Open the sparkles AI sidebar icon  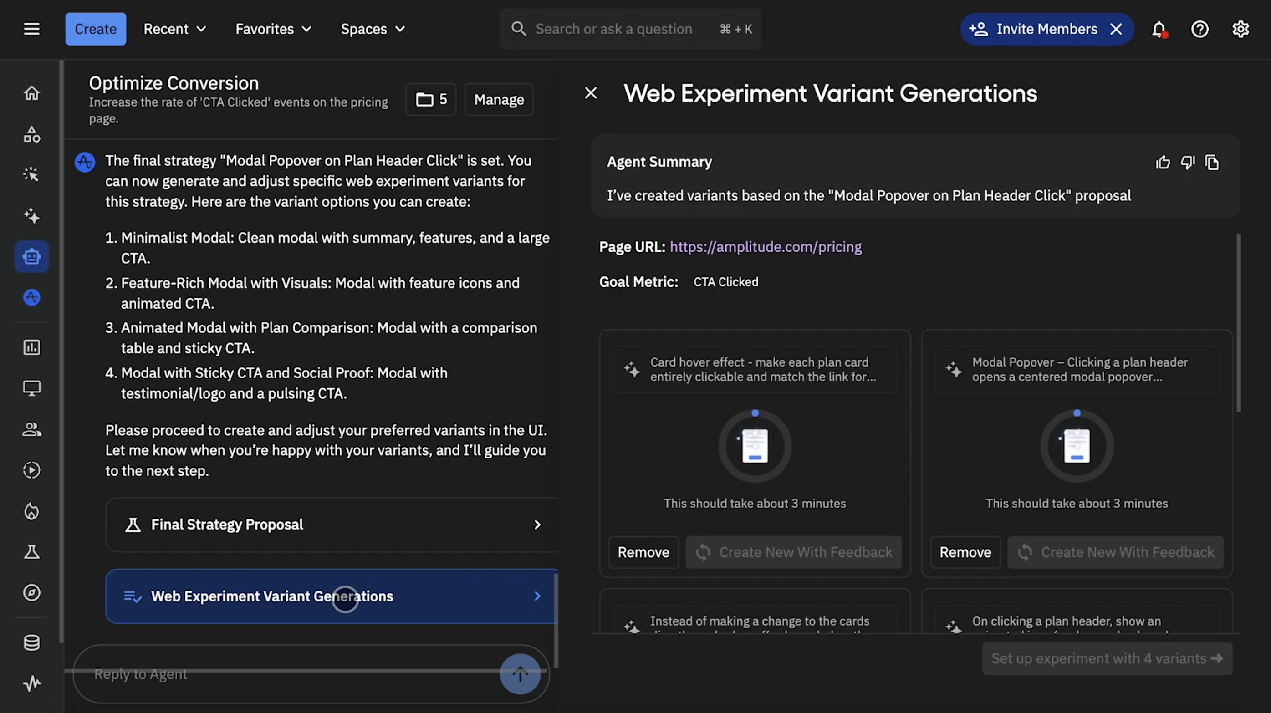click(x=31, y=216)
